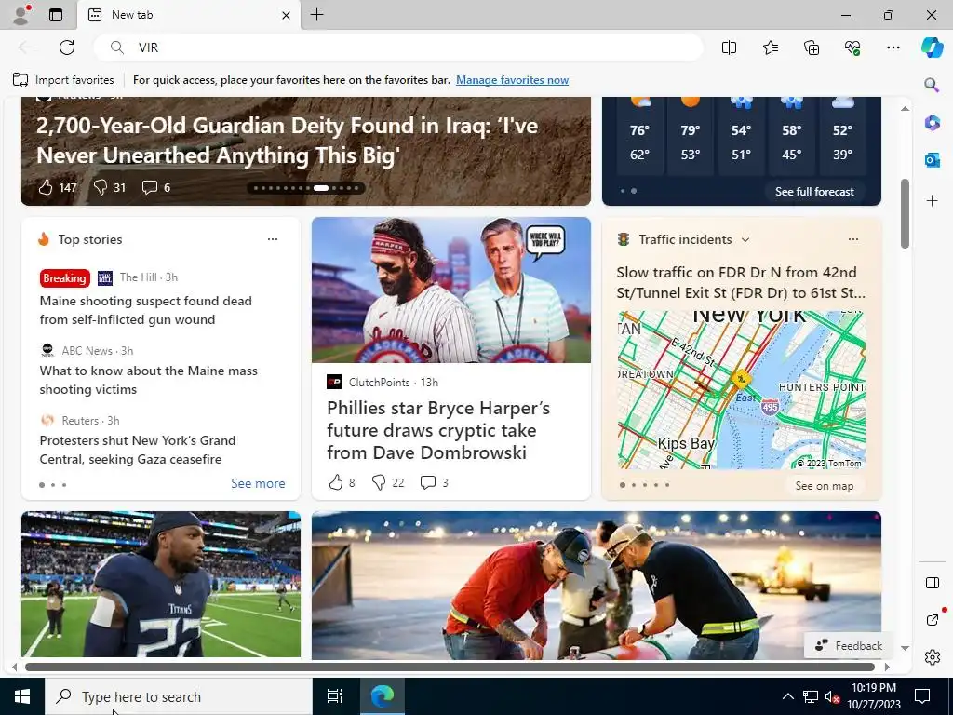This screenshot has width=953, height=715.
Task: Open the 2,700-Year-Old Guardian Deity headline
Action: 287,141
